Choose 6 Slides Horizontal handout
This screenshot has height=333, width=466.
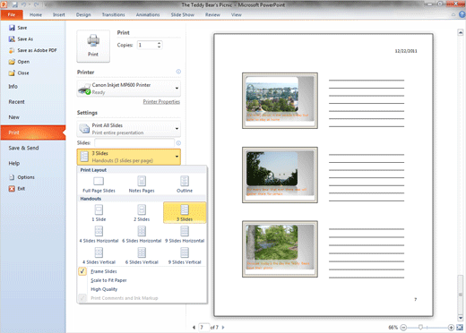tap(142, 235)
